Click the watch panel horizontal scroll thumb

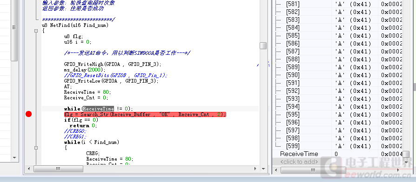pyautogui.click(x=313, y=169)
